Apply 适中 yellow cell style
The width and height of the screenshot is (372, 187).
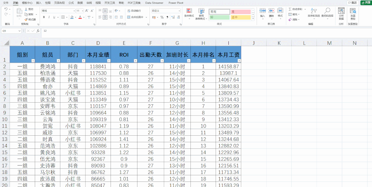(241, 17)
